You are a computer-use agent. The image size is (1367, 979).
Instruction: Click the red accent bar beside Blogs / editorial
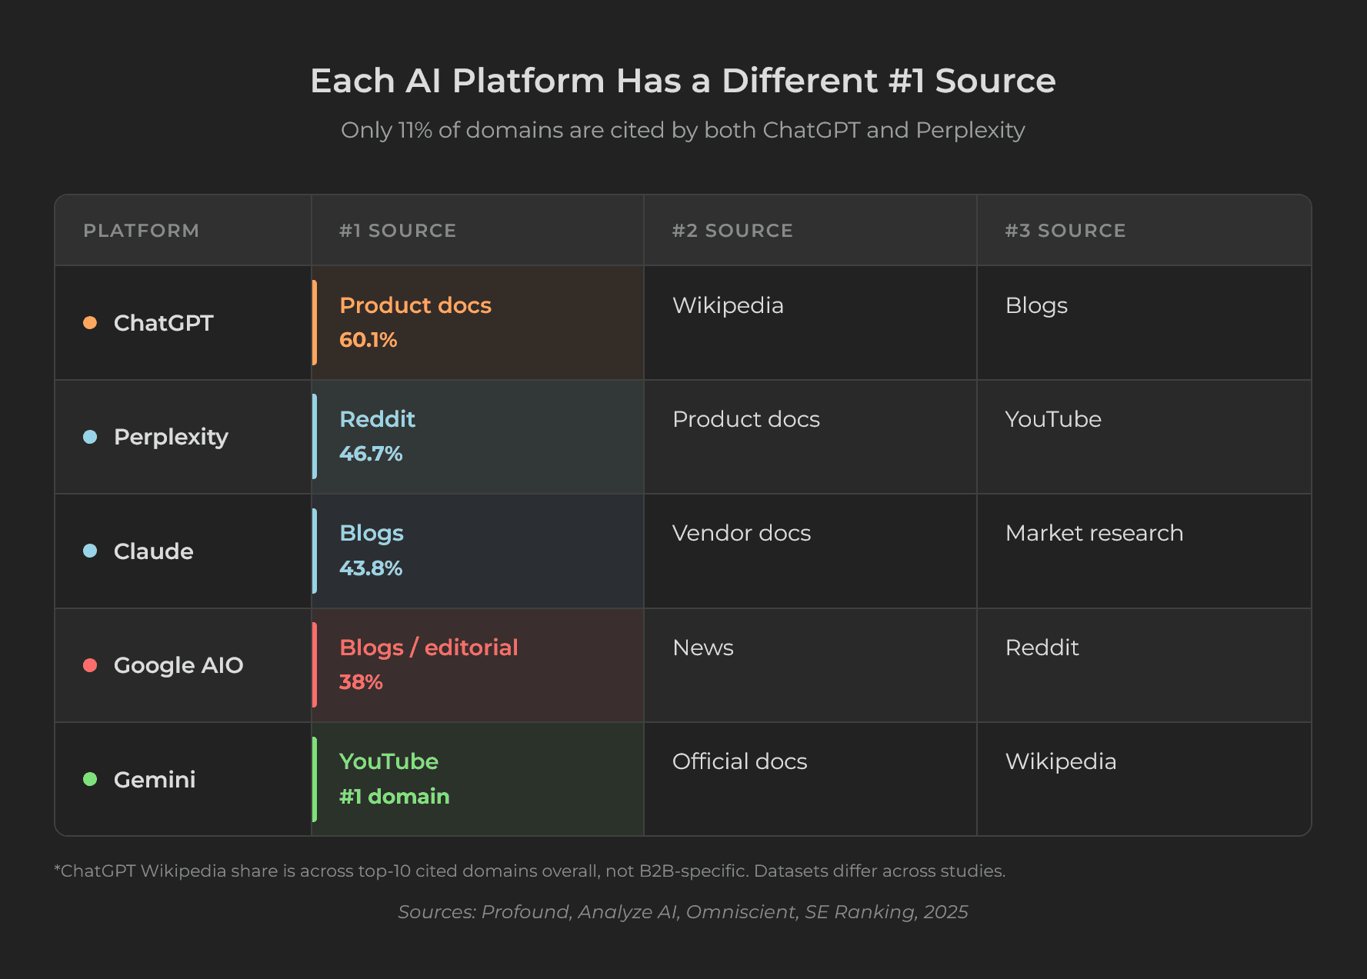pos(316,666)
